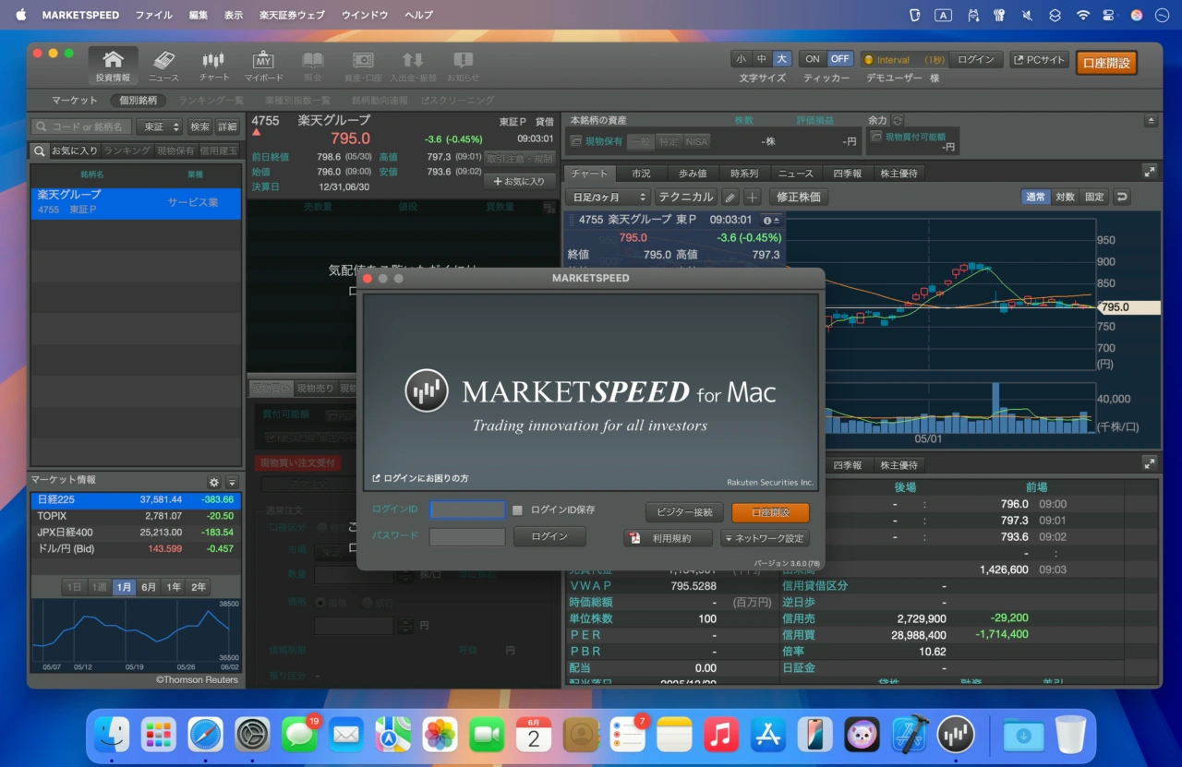The width and height of the screenshot is (1182, 767).
Task: Open the ニュース (News) toolbar icon
Action: click(164, 66)
